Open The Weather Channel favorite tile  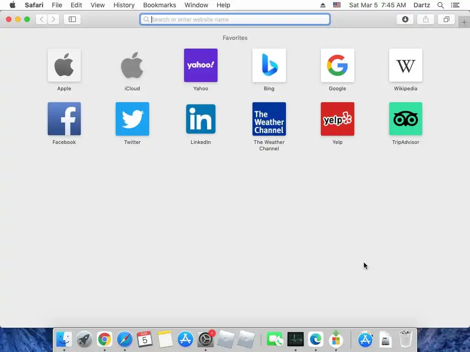(x=269, y=119)
